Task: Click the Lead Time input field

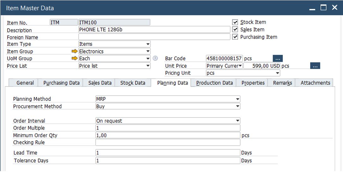Action: tap(168, 153)
